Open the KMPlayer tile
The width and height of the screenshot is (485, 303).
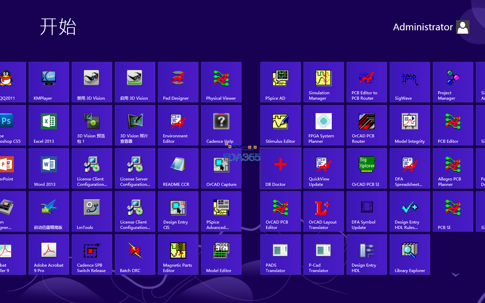(49, 82)
